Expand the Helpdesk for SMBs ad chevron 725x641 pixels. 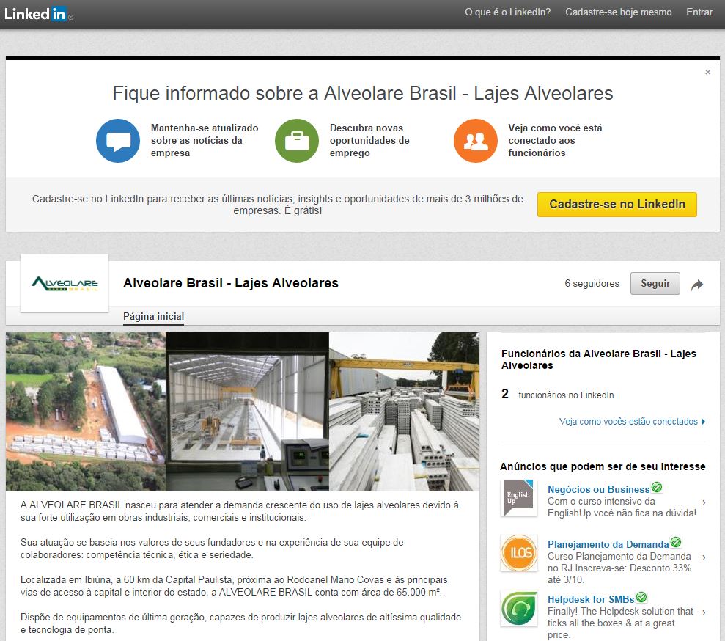point(704,612)
